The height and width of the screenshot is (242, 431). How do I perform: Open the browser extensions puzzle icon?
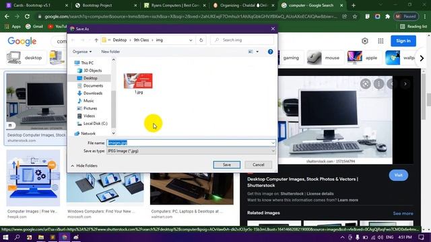[388, 16]
